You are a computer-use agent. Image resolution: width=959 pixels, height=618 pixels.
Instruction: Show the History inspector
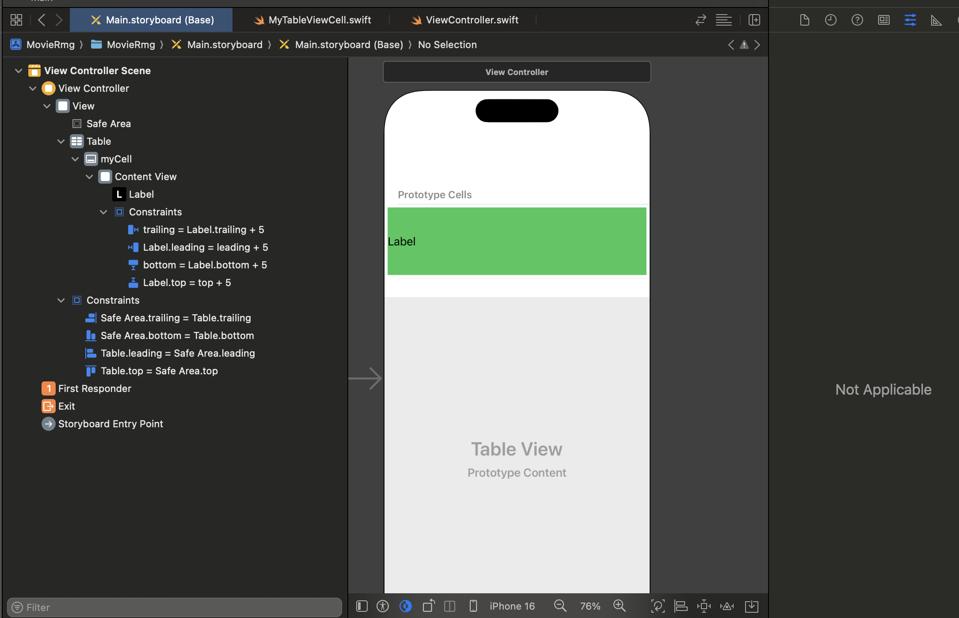pyautogui.click(x=831, y=20)
